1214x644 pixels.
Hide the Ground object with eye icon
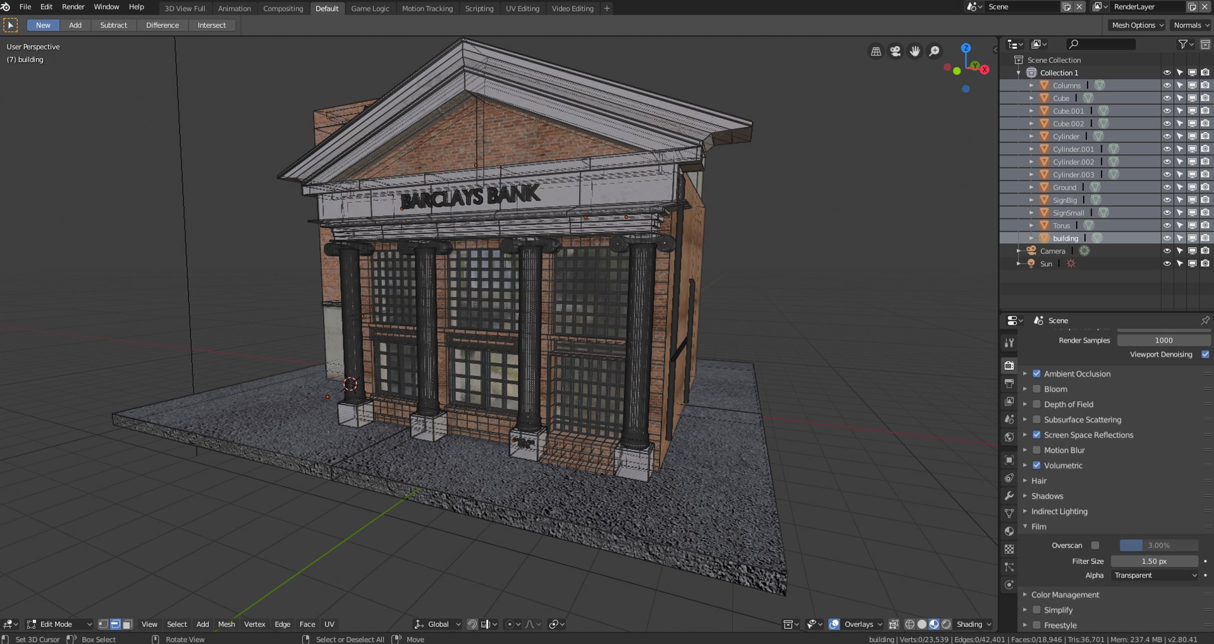(1167, 188)
